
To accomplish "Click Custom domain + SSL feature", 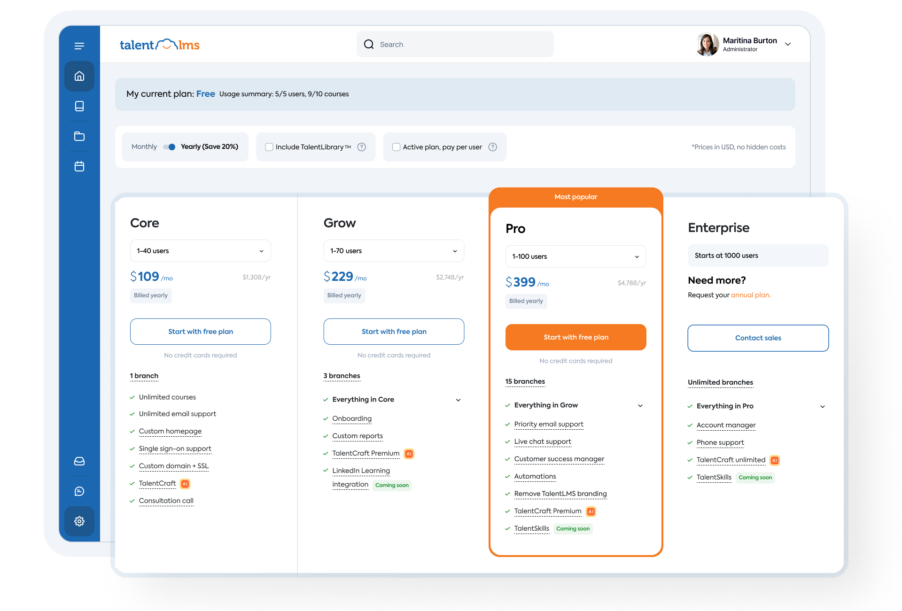I will tap(174, 466).
